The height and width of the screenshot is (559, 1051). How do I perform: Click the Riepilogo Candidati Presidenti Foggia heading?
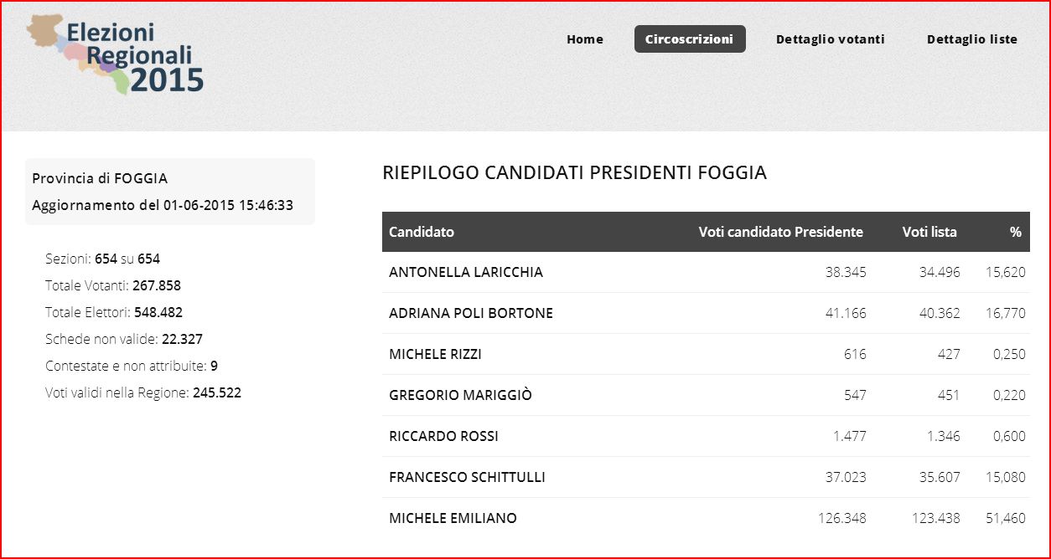[574, 173]
